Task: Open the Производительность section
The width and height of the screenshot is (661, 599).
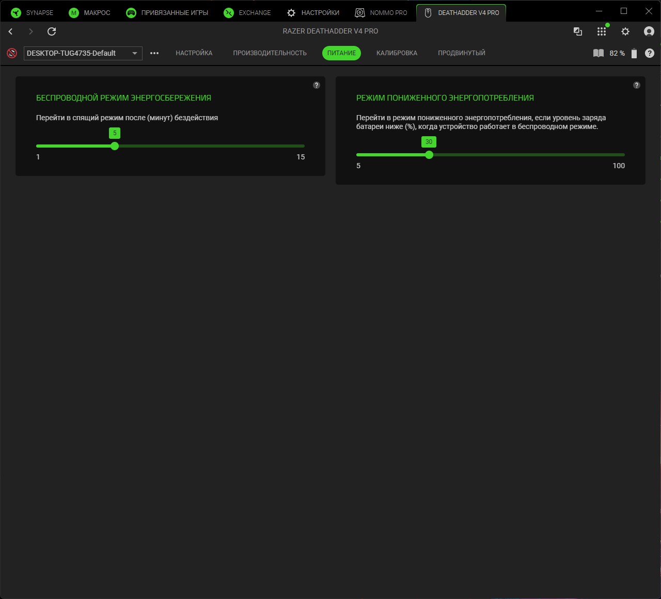Action: click(270, 53)
